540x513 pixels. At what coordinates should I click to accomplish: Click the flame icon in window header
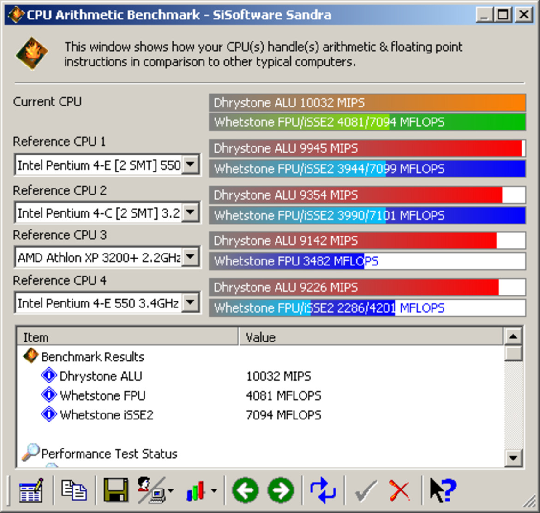pos(32,53)
